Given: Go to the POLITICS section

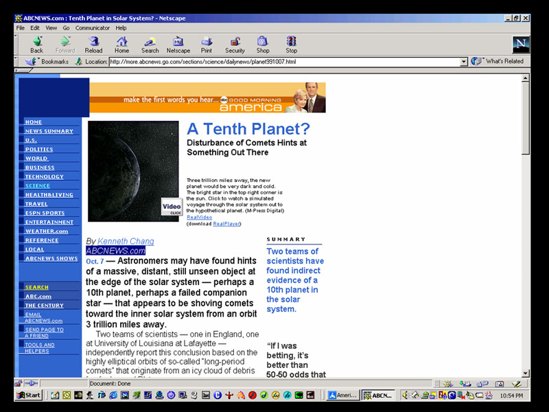Looking at the screenshot, I should tap(39, 149).
